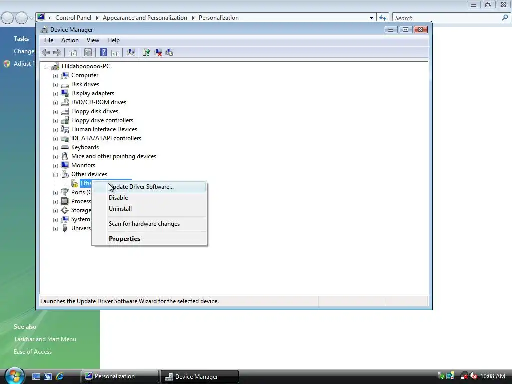Switch to Personalization taskbar button

click(x=119, y=376)
